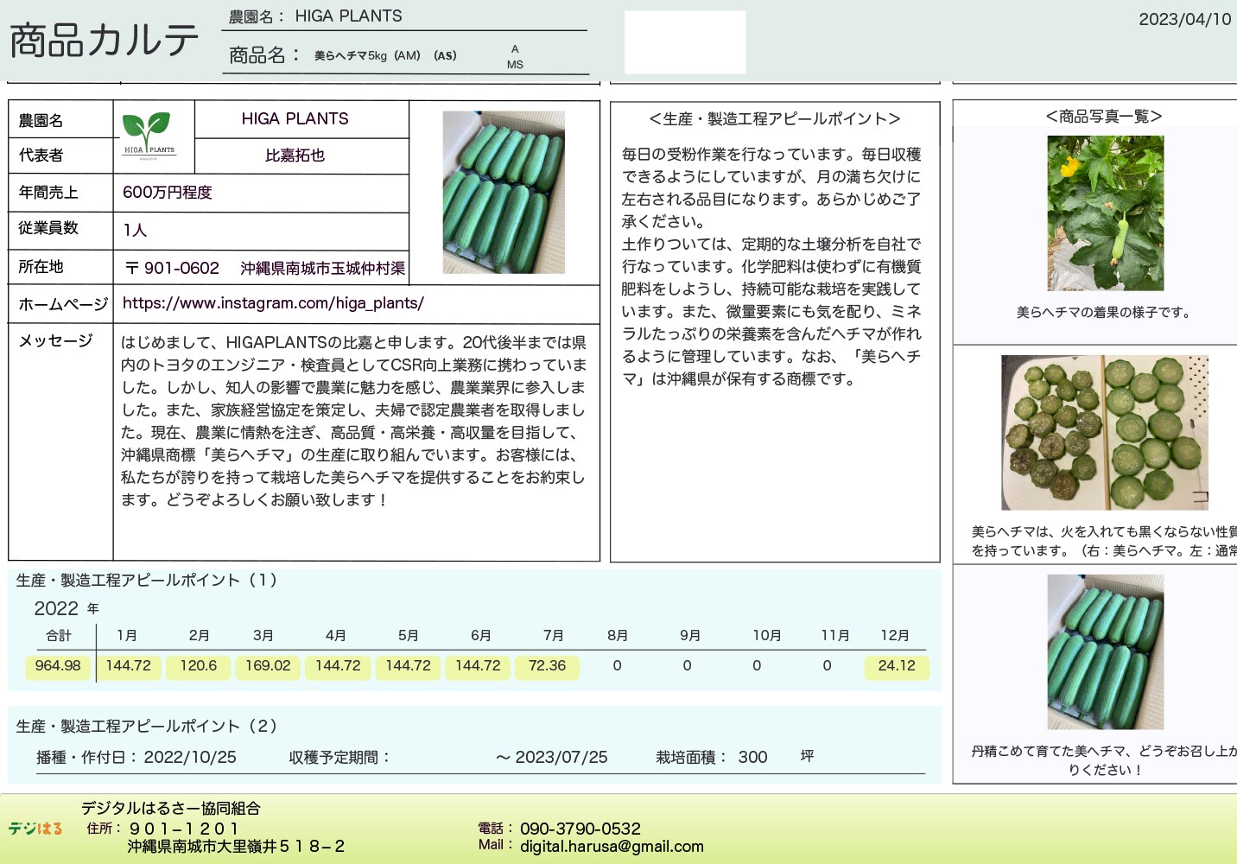The width and height of the screenshot is (1237, 864).
Task: Select the loofah flower and fruit photo
Action: pos(1105,213)
